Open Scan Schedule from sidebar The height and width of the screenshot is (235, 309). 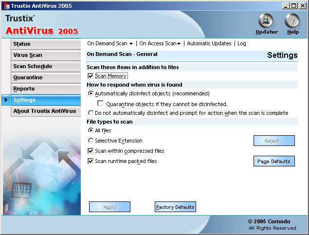[x=46, y=66]
